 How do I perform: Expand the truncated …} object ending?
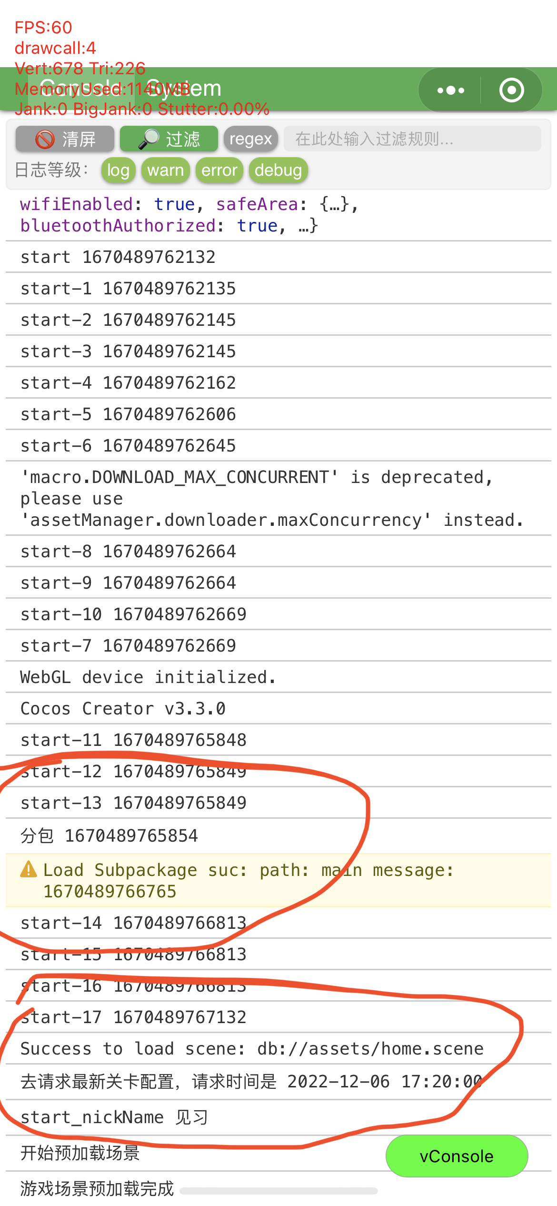[308, 226]
